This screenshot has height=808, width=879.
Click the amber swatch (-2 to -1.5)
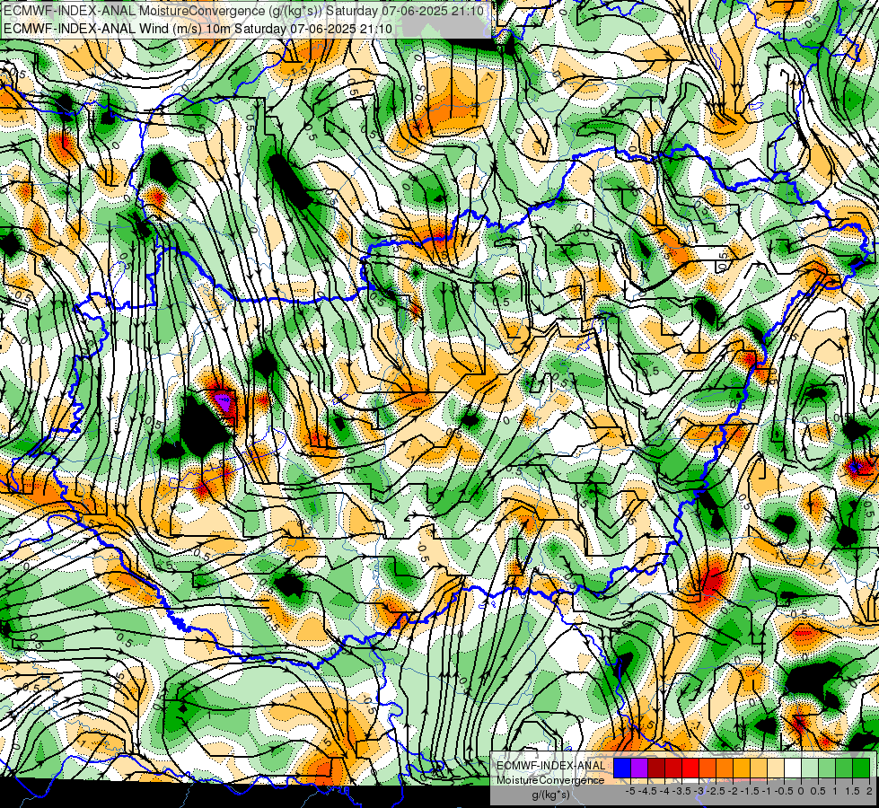point(742,768)
